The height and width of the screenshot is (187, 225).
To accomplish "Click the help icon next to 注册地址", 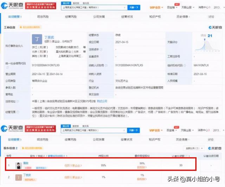I will pos(18,101).
